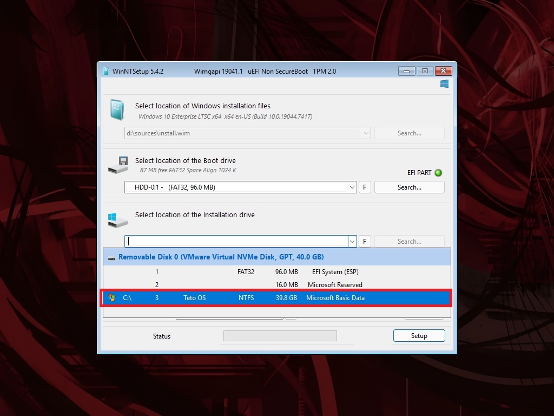Select the C:\ Teto OS NTFS partition row

pos(277,298)
